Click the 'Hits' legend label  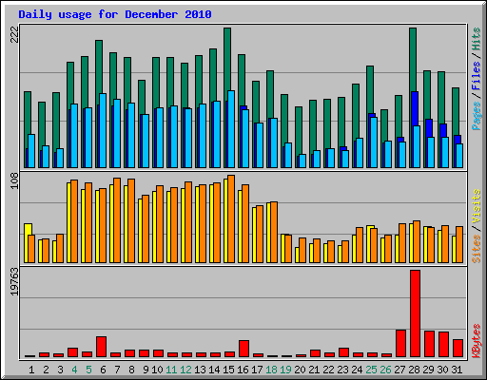(476, 39)
